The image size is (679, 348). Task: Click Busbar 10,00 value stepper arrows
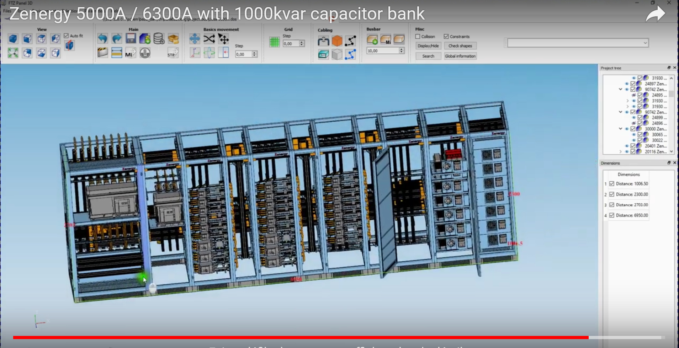click(x=402, y=51)
